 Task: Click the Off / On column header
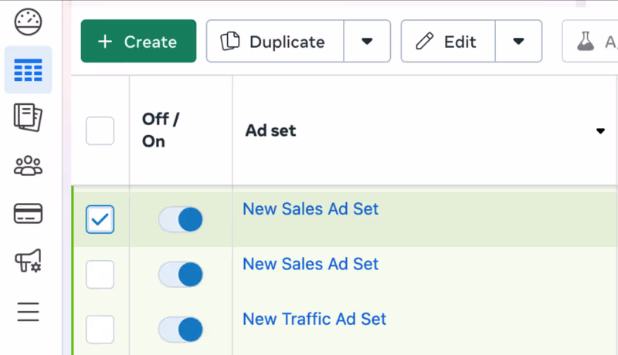[x=161, y=130]
